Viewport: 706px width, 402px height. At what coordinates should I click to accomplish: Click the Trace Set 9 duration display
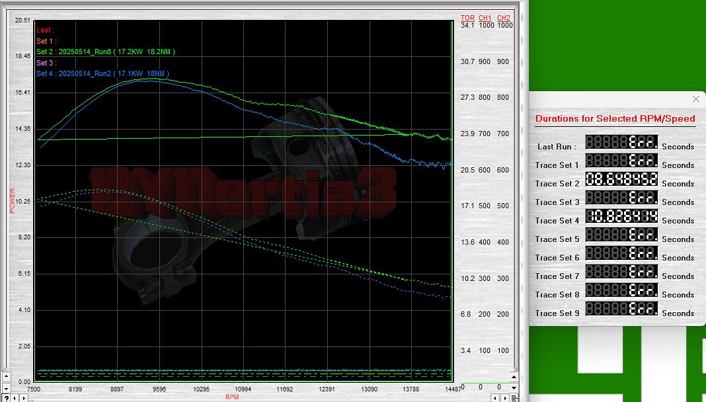[x=621, y=308]
